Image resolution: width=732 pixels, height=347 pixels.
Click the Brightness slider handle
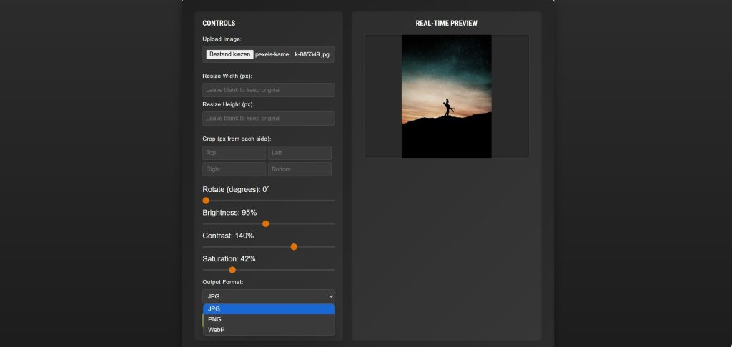click(266, 224)
